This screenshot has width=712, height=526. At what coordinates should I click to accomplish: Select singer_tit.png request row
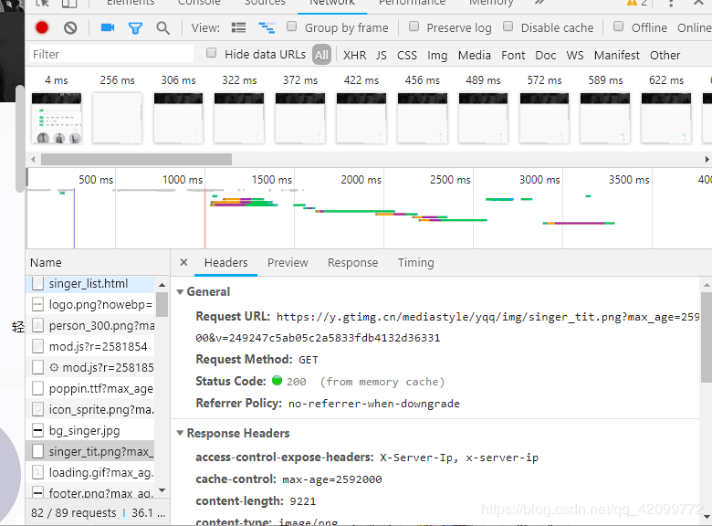90,451
